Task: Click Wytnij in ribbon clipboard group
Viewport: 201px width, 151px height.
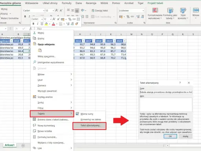Action: coord(4,9)
